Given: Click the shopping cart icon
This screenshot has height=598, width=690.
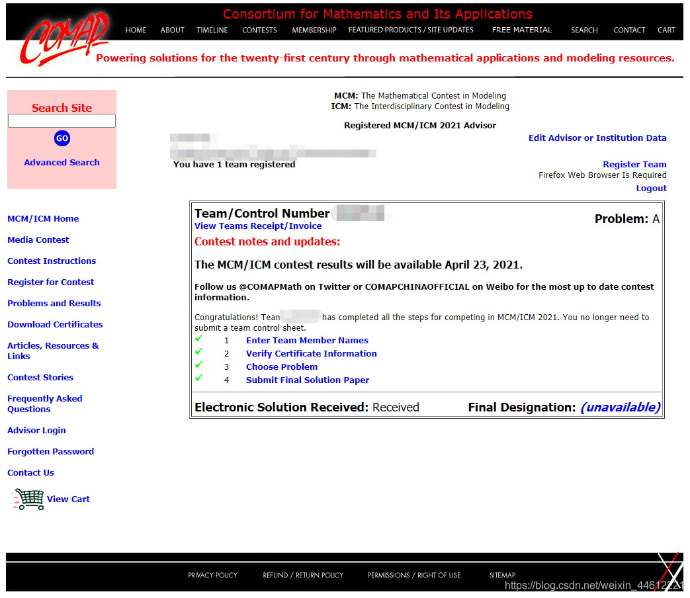Looking at the screenshot, I should pos(28,499).
